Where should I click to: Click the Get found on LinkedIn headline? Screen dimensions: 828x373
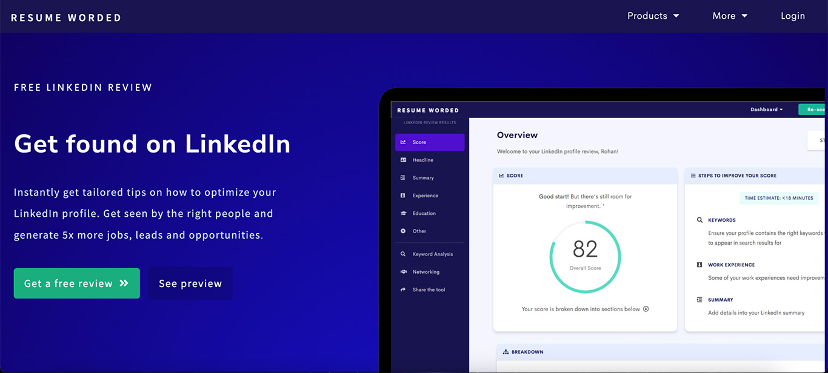[x=152, y=144]
